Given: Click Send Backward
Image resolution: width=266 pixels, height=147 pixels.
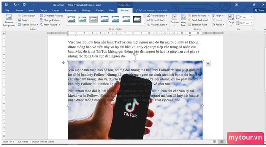Looking at the screenshot, I should [x=198, y=20].
